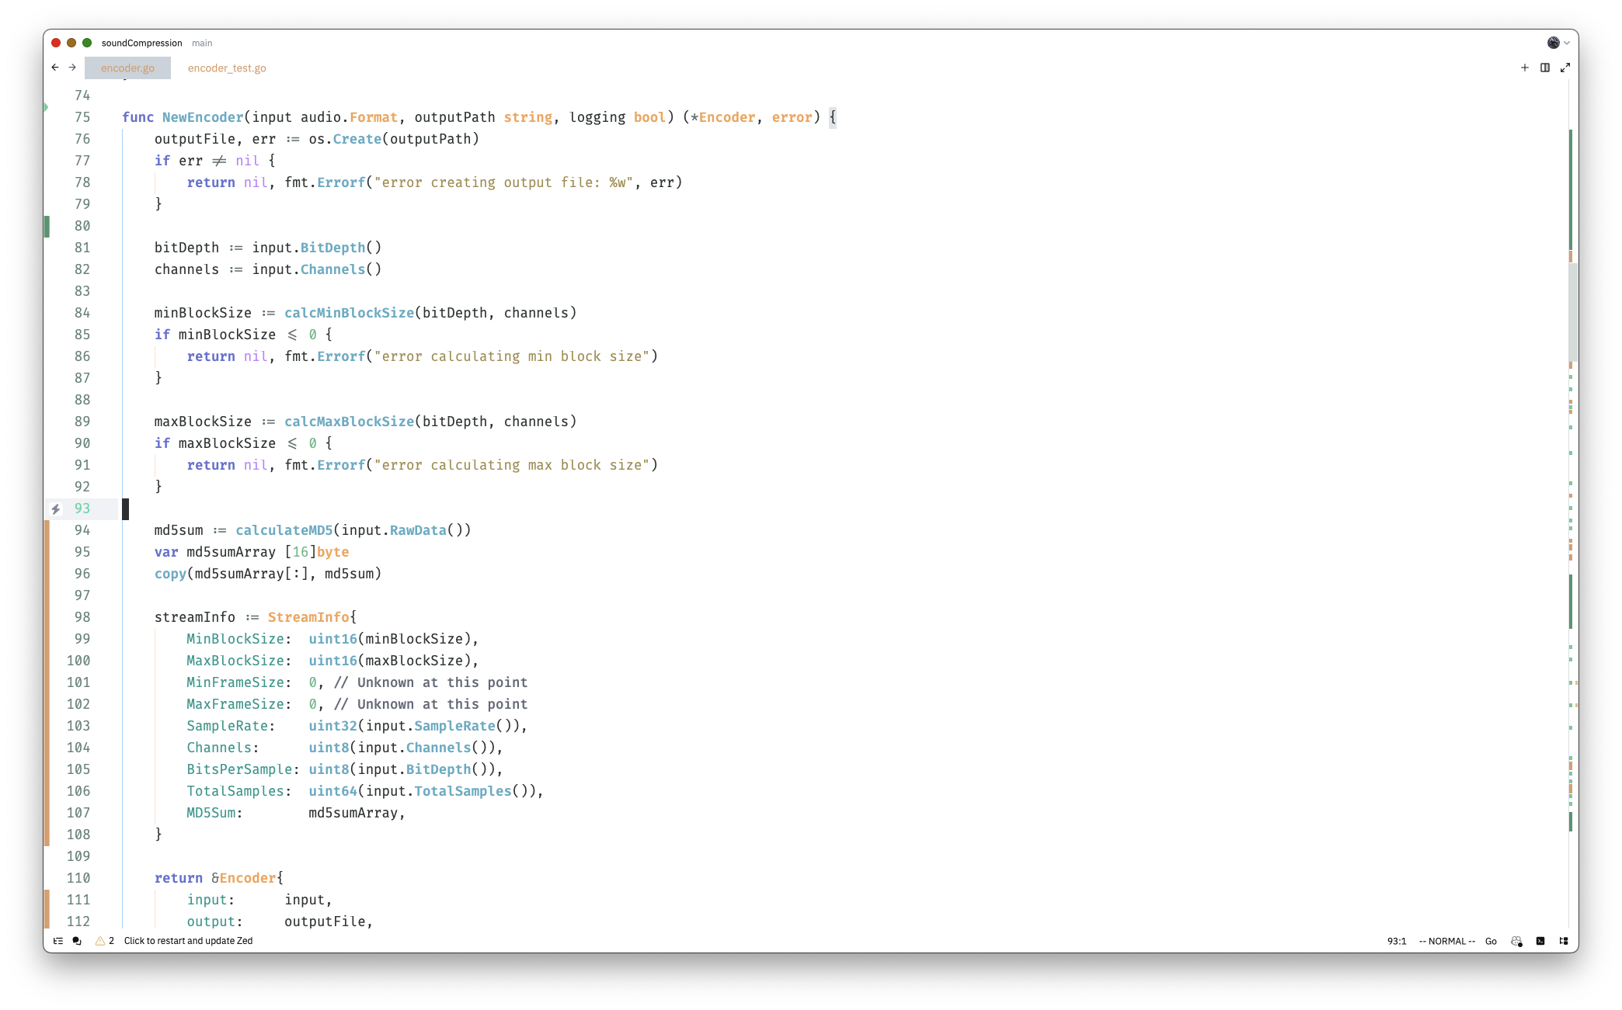Click the NewEncoder function name
The height and width of the screenshot is (1010, 1622).
(x=203, y=117)
